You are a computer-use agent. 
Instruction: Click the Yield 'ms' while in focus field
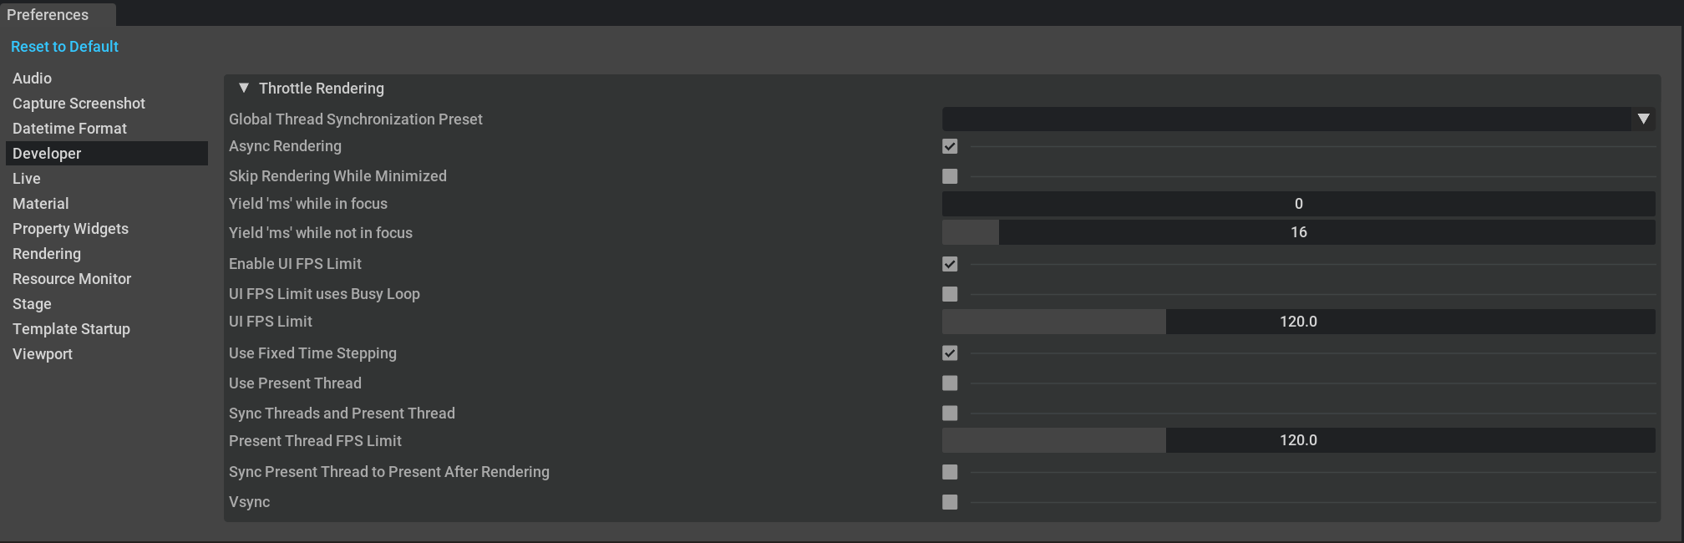[1298, 204]
